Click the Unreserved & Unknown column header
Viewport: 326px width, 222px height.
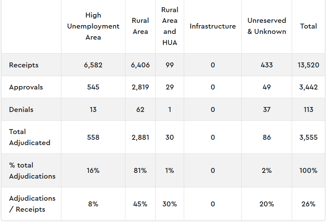pos(267,26)
